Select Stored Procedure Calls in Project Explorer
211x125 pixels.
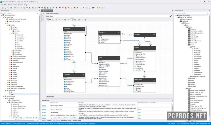tap(17, 86)
